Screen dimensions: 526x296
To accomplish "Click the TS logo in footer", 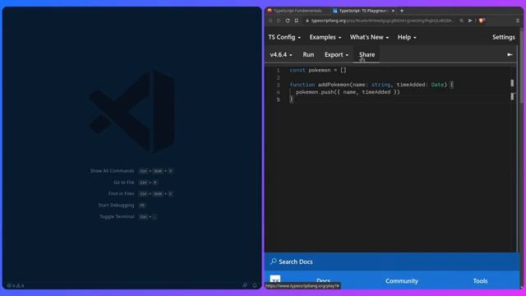I will pos(275,280).
